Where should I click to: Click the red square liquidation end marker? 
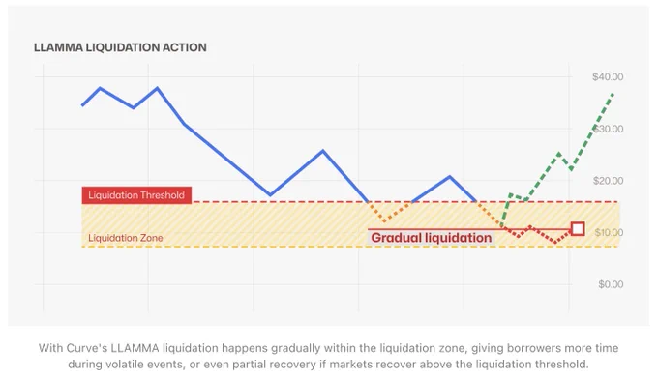578,229
